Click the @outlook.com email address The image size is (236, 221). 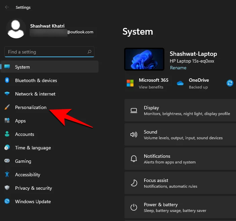tap(80, 32)
